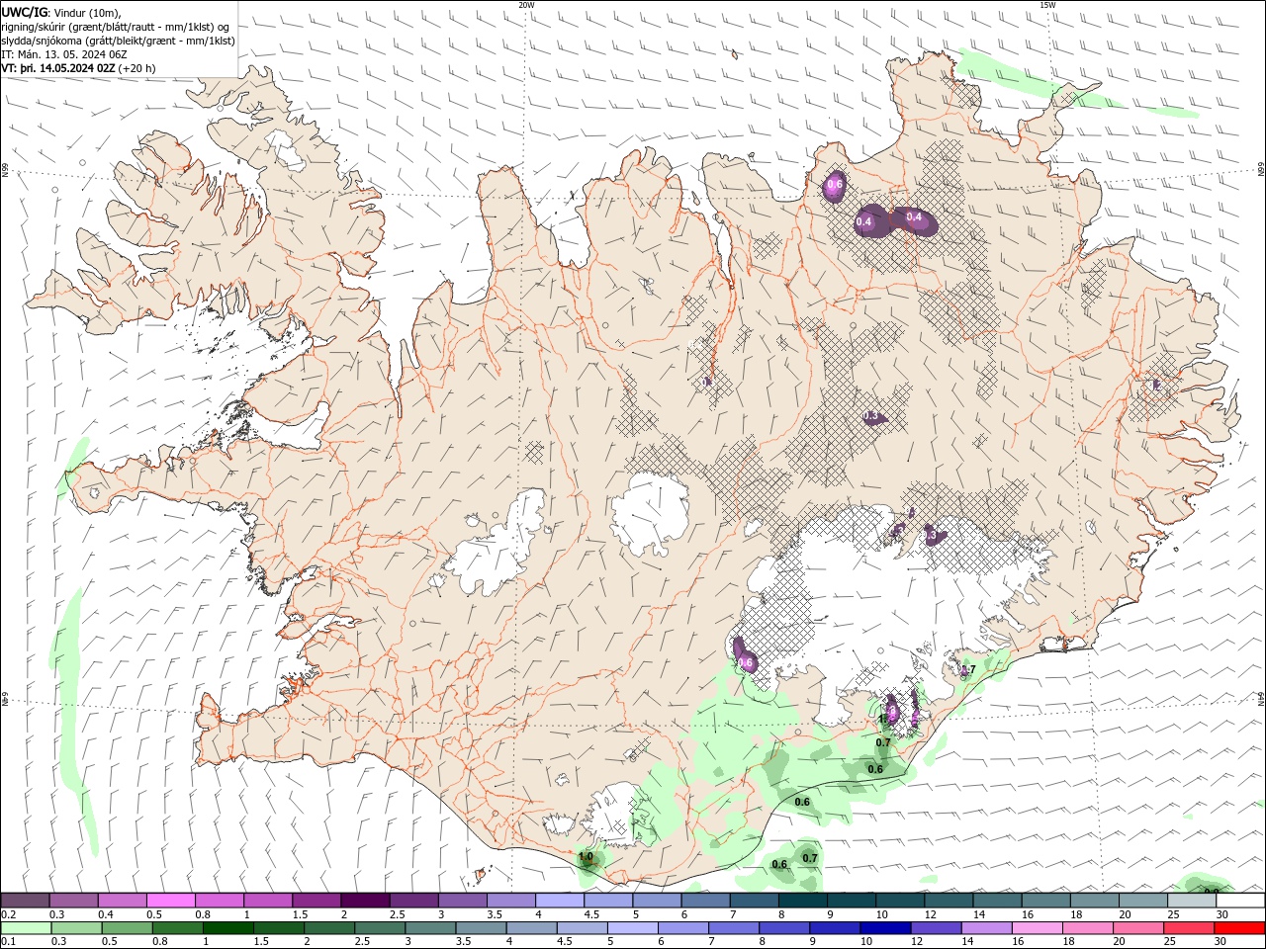Pick lavender snow swatch between 4 and 4.5
This screenshot has height=949, width=1266.
(x=559, y=901)
